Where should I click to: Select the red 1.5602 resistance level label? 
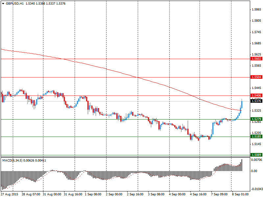[x=256, y=59]
